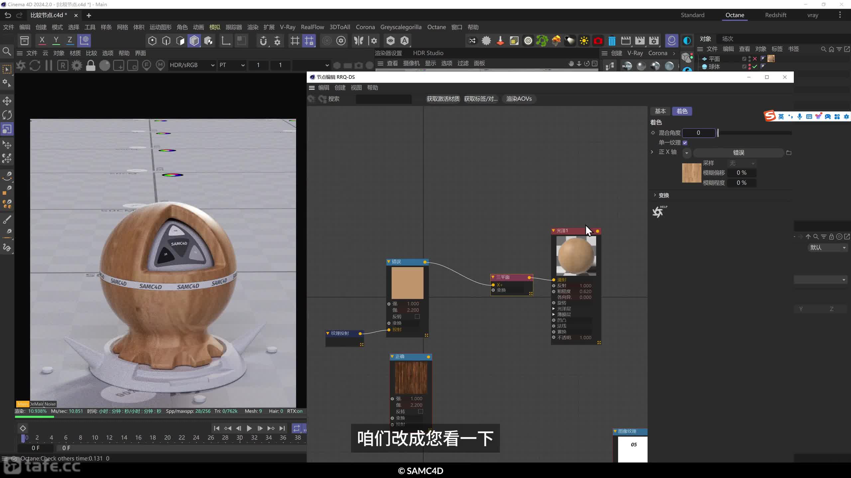851x478 pixels.
Task: Play the timeline animation
Action: coord(249,428)
